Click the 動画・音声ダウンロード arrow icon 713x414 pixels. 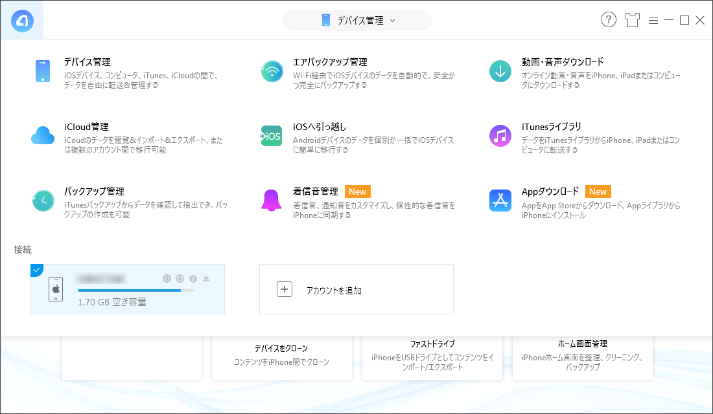point(500,71)
